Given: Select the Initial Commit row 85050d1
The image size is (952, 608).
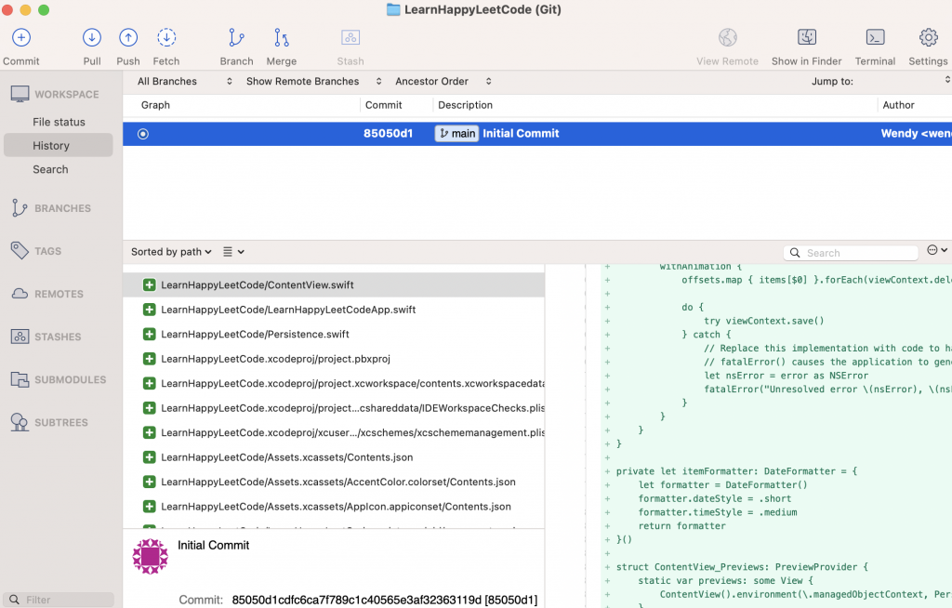Looking at the screenshot, I should [x=537, y=134].
